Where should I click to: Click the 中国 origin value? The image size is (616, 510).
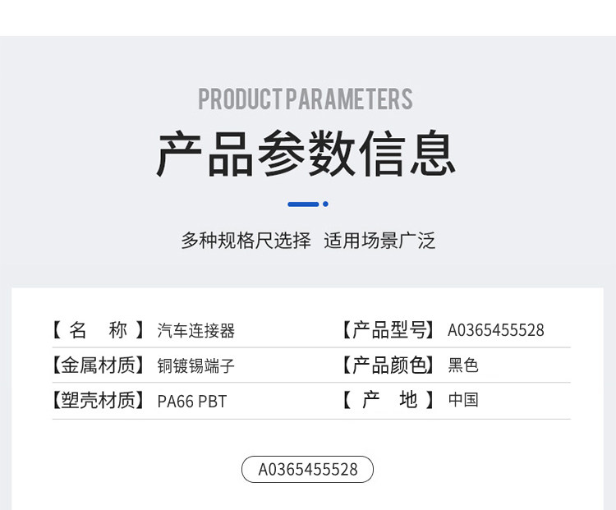click(x=463, y=401)
